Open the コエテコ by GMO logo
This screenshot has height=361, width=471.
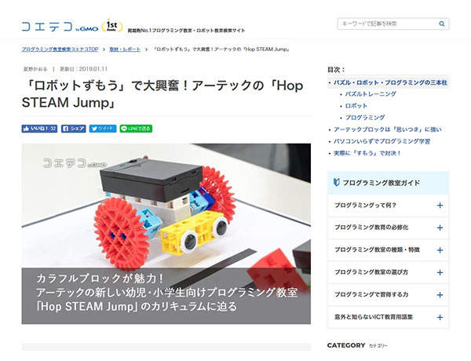60,27
